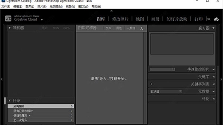The width and height of the screenshot is (223, 125).
Task: Expand the 关键字 panel
Action: pyautogui.click(x=213, y=77)
